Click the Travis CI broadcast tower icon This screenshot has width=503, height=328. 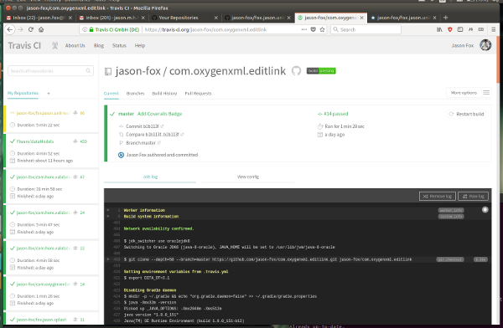point(54,45)
